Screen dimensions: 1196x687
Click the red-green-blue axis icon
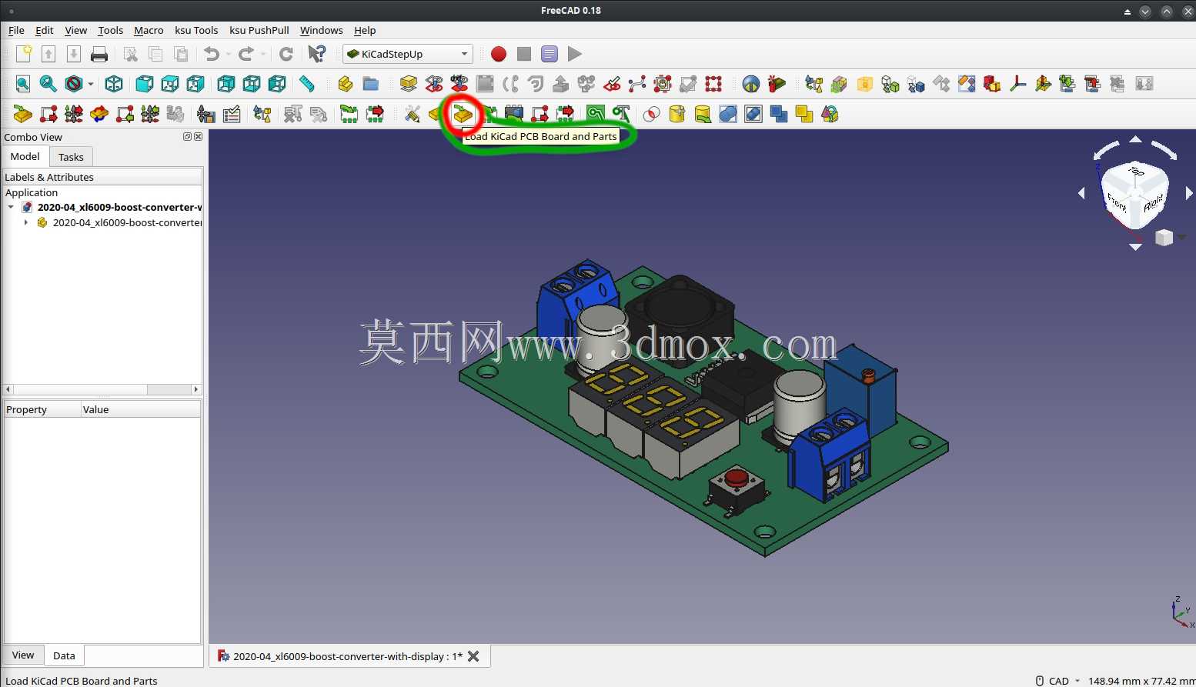[1017, 84]
